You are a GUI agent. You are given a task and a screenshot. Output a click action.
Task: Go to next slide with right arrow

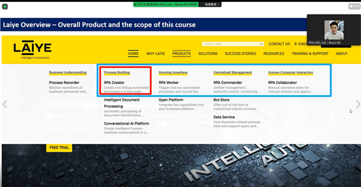click(x=358, y=104)
